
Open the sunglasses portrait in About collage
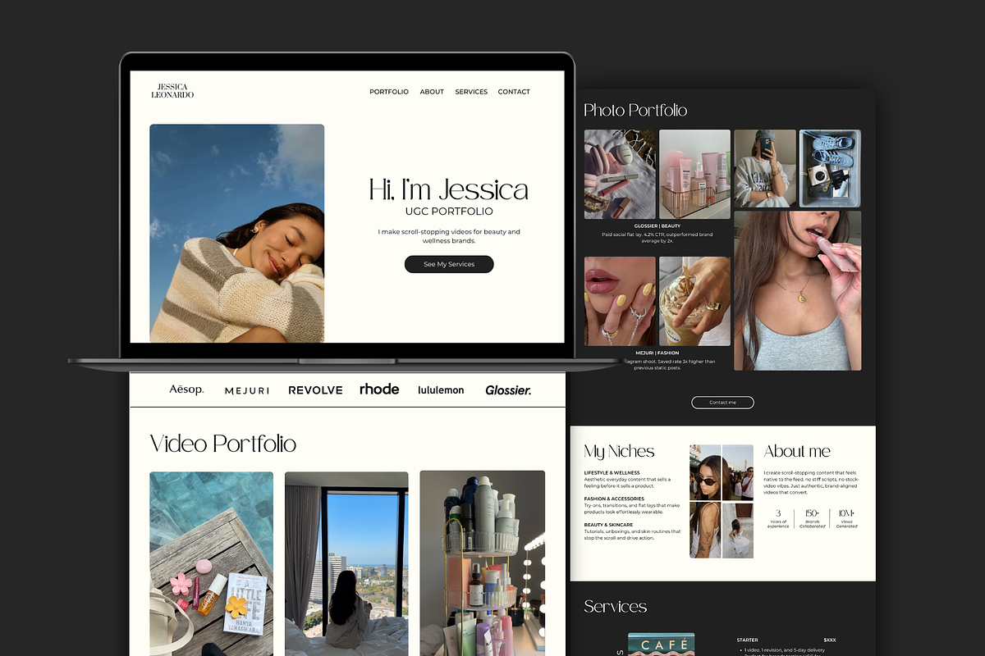tap(705, 472)
